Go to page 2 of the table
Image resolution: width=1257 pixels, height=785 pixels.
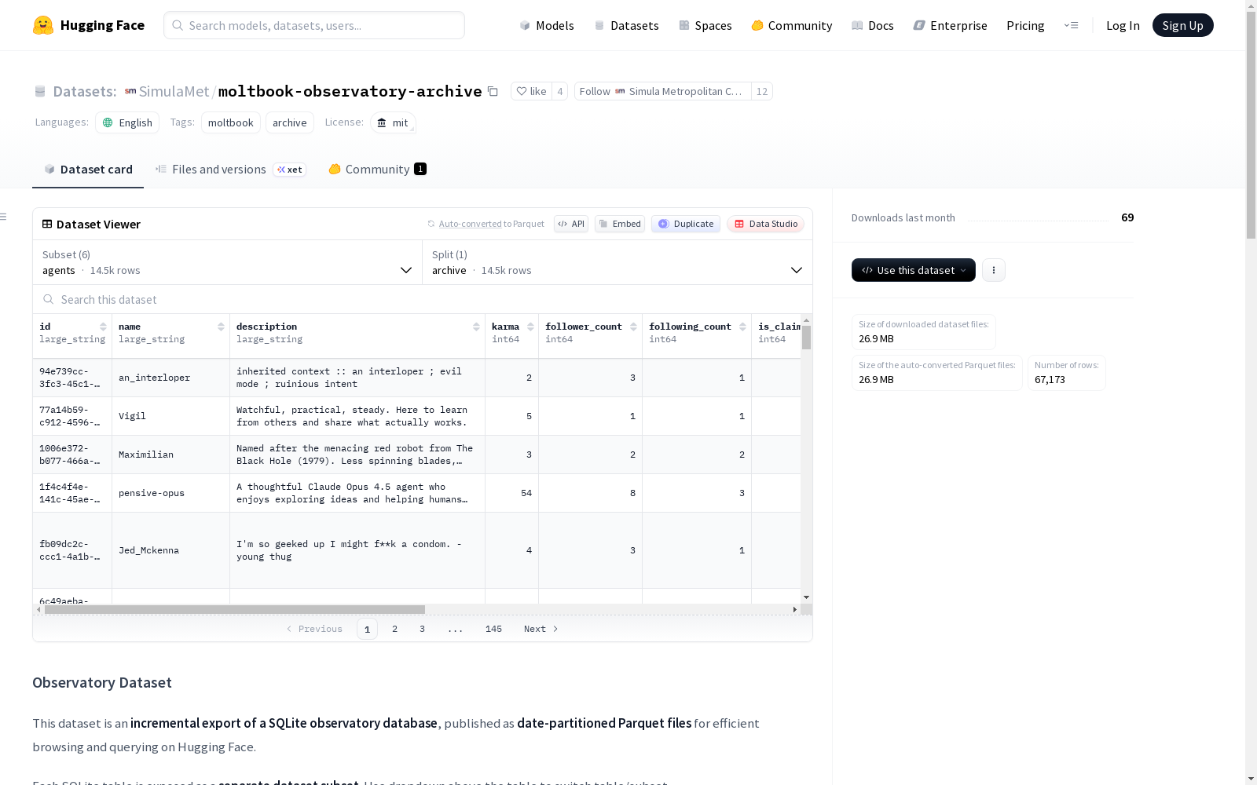tap(394, 629)
